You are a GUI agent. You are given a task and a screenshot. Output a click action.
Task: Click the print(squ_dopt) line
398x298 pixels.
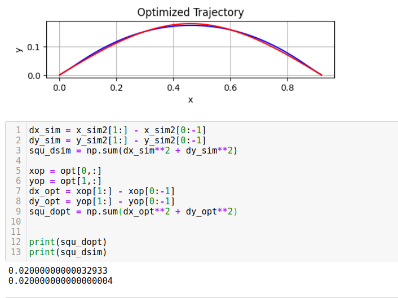tap(68, 242)
